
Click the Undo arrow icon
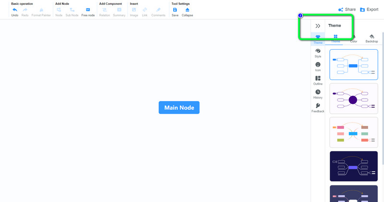tap(15, 10)
